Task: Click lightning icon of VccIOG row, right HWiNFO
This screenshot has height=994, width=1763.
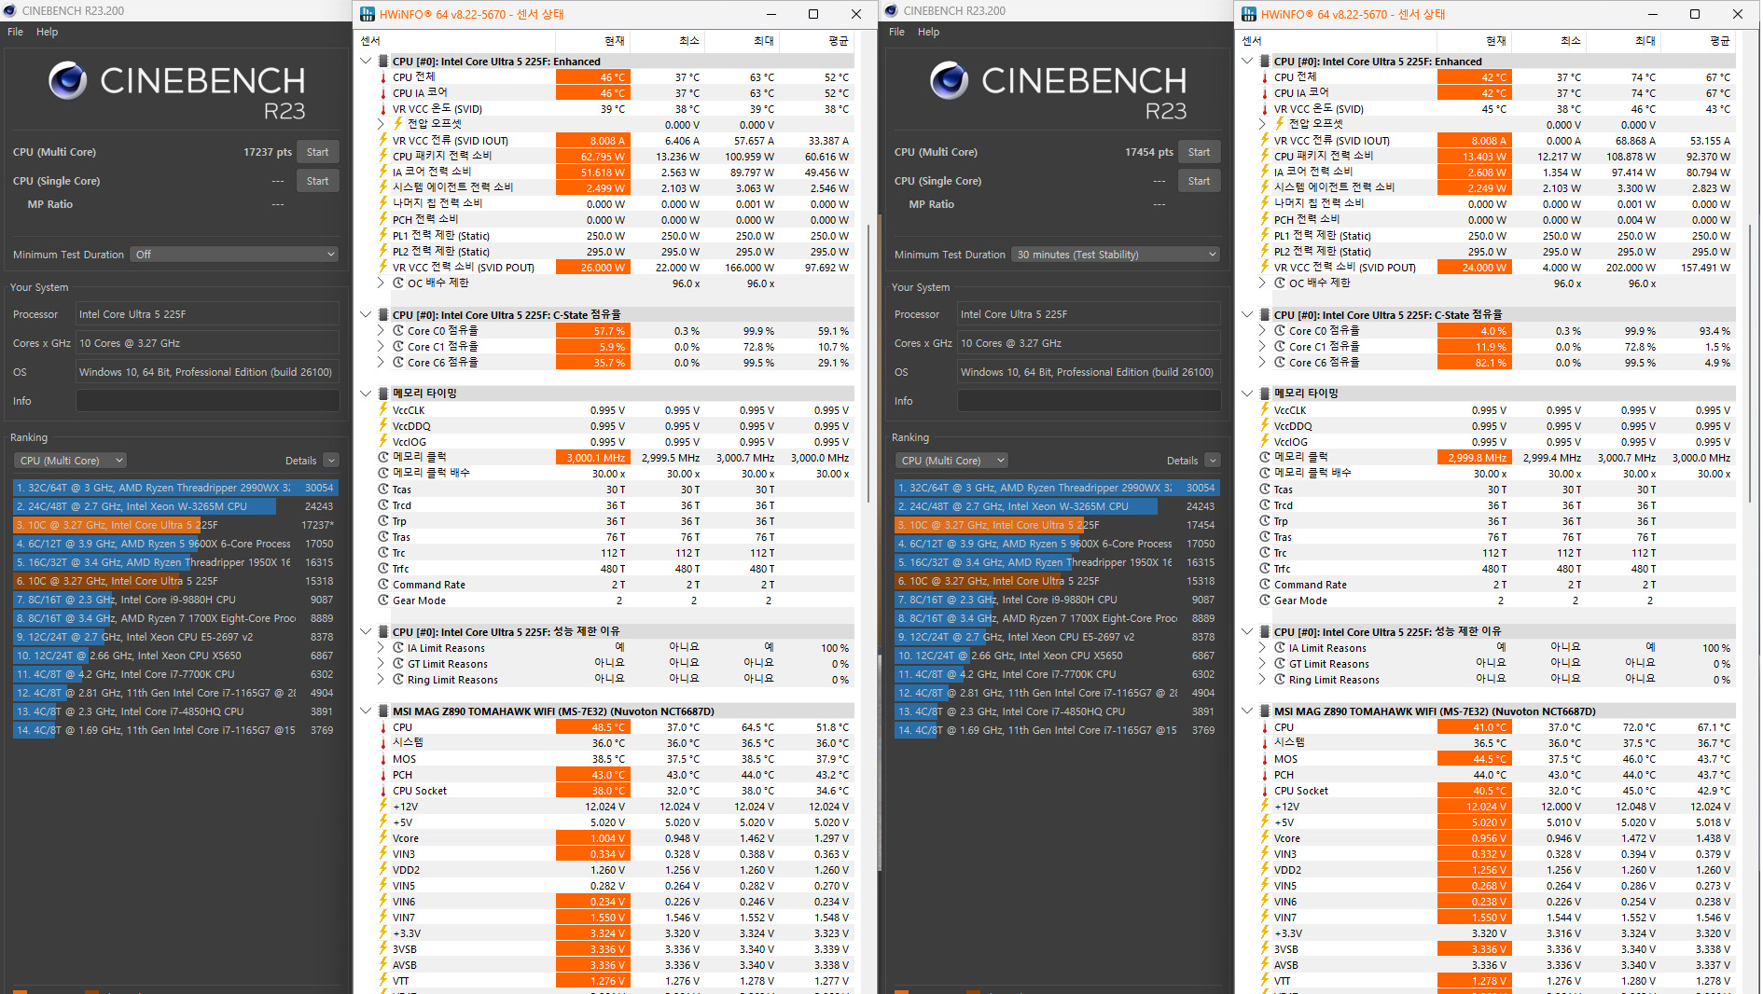Action: (1265, 442)
